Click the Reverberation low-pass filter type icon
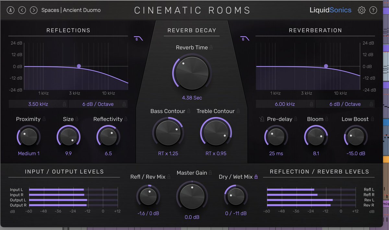 245,39
